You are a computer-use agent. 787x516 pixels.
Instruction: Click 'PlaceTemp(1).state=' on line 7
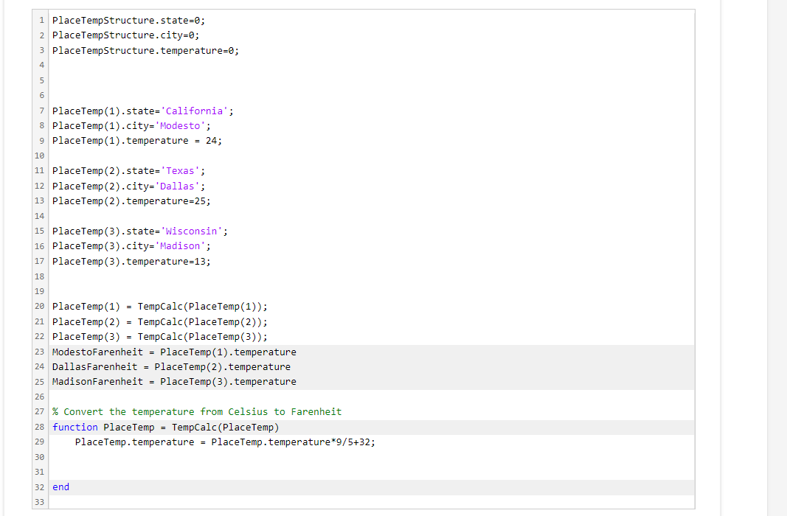(106, 111)
